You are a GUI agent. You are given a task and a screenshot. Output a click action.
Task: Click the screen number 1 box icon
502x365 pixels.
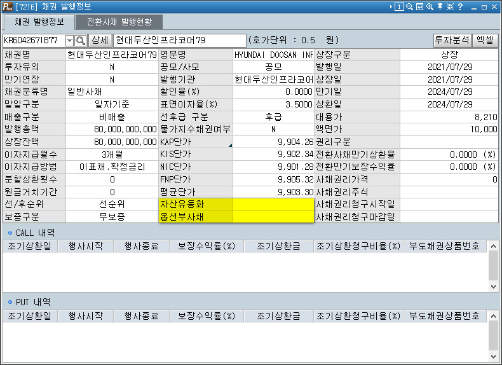pyautogui.click(x=399, y=7)
